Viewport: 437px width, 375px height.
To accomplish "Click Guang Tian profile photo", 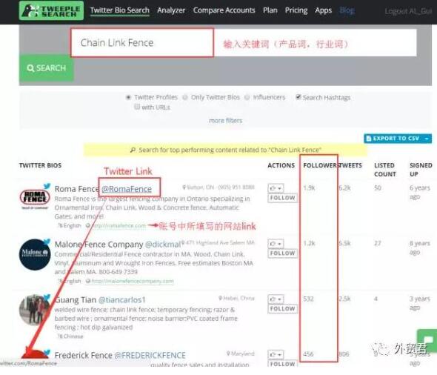I will [34, 310].
